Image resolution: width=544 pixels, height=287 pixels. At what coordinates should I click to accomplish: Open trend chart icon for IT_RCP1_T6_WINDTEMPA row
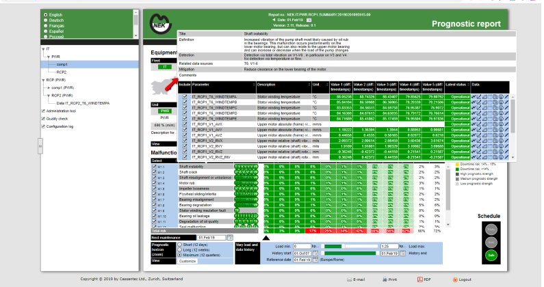tap(474, 97)
